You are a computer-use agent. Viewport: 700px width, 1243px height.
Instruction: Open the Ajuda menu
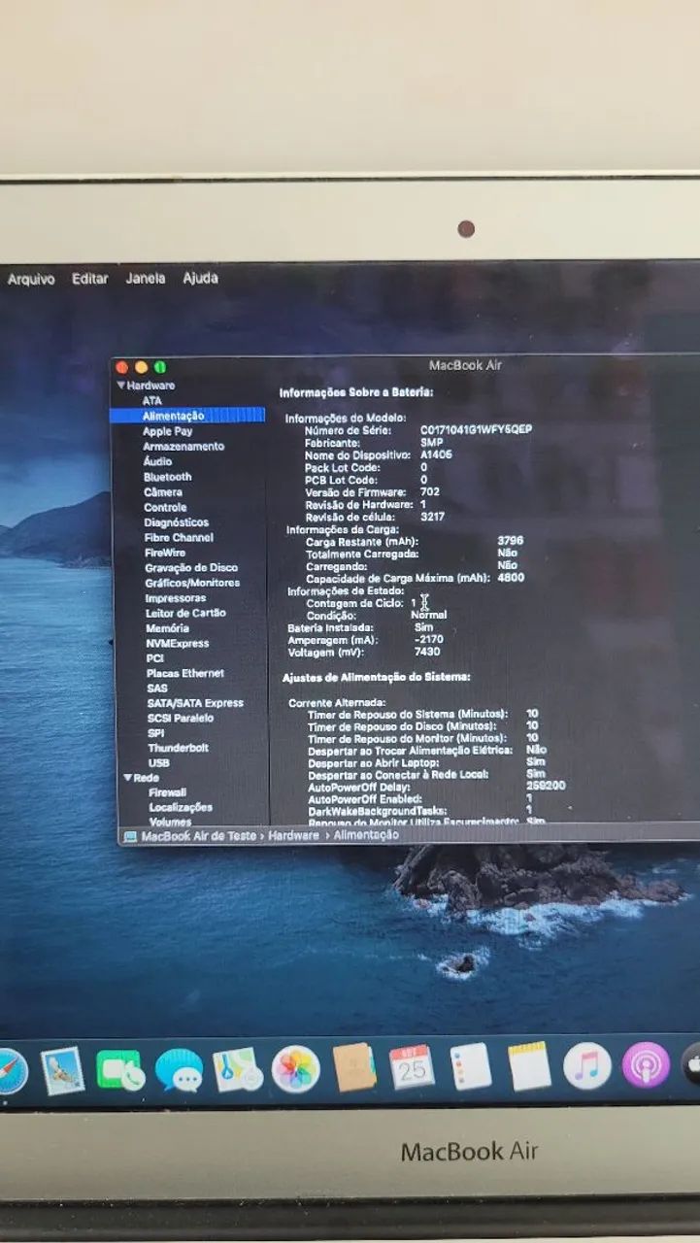click(x=200, y=278)
